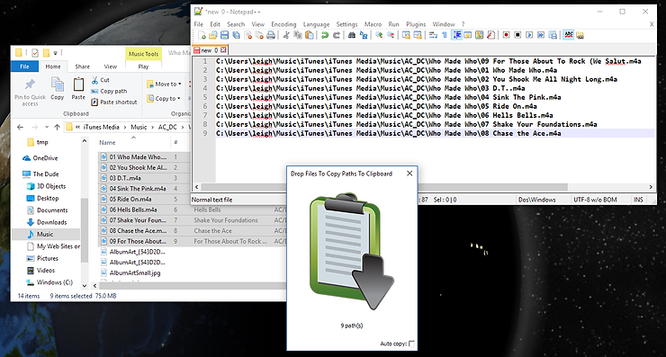
Task: Click the scissors Cut icon in Notepad++
Action: pos(286,35)
